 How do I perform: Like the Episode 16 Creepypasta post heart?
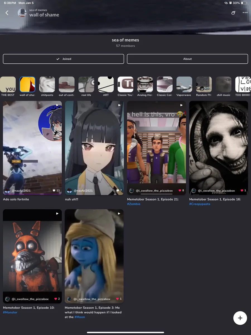point(242,190)
